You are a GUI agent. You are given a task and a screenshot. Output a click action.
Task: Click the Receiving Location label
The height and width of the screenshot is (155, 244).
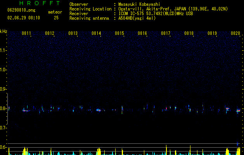[90, 9]
